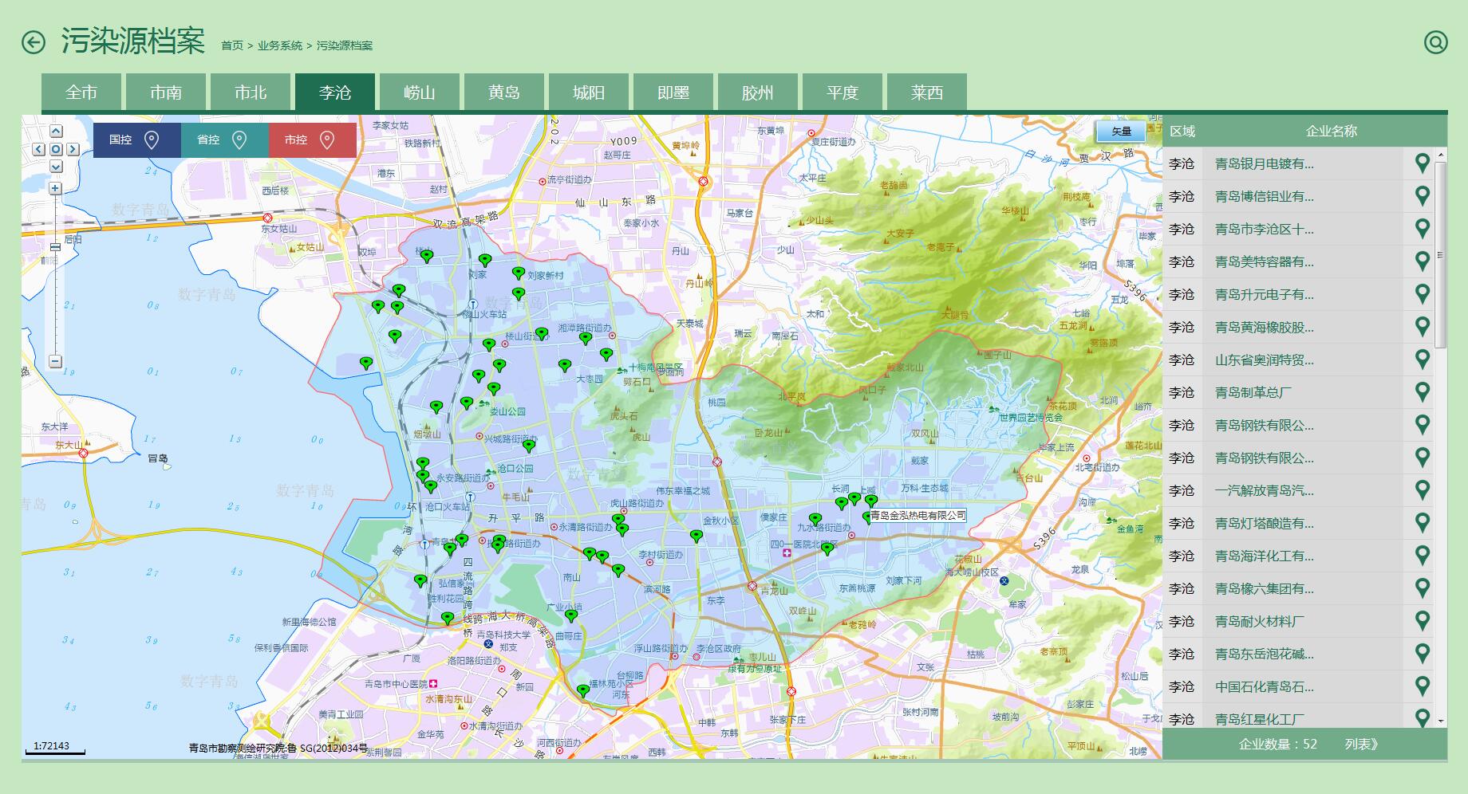Open the search icon at top right

click(1435, 42)
